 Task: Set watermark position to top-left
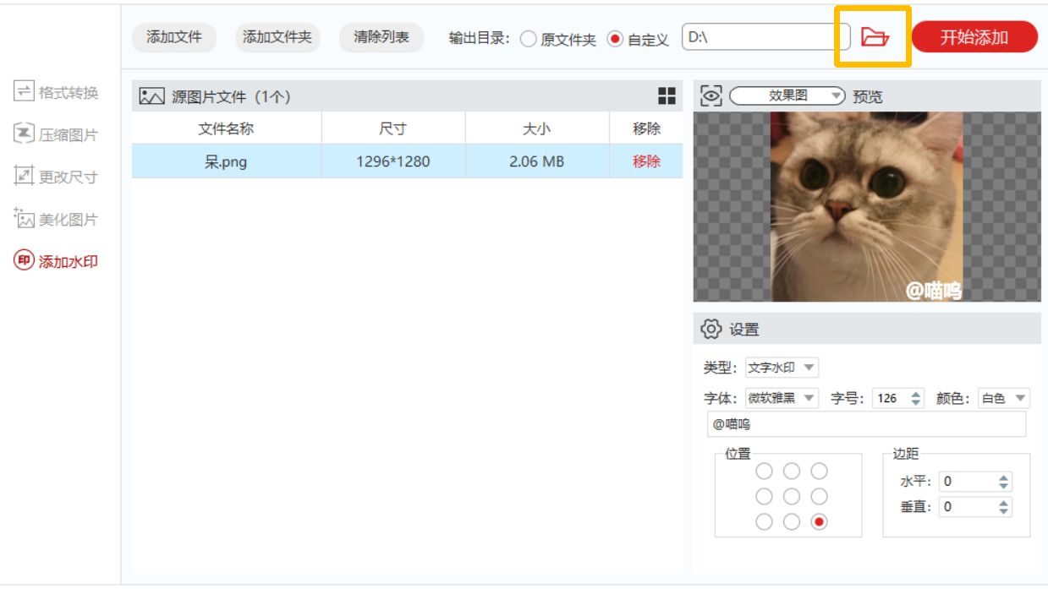(764, 471)
